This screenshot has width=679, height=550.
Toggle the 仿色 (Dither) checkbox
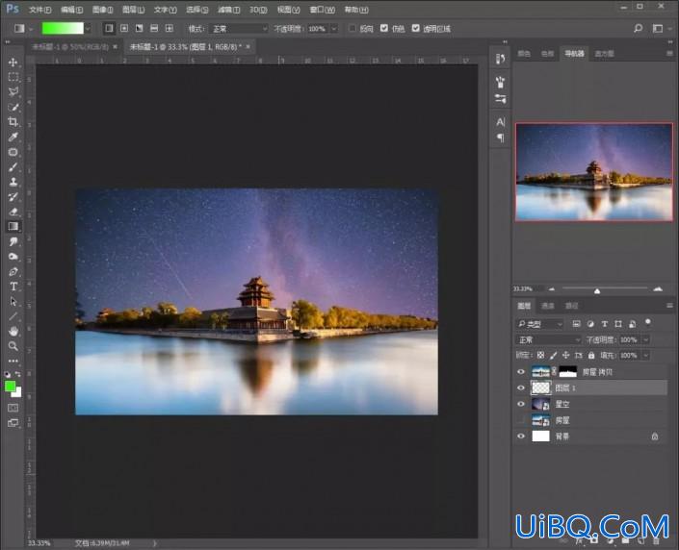tap(384, 28)
